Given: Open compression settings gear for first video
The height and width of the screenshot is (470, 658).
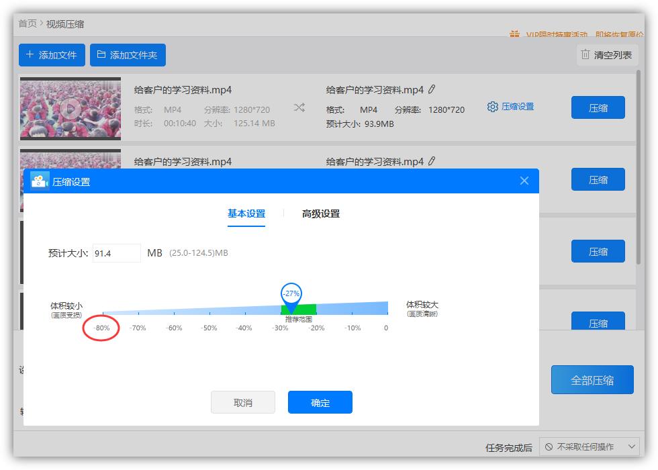Looking at the screenshot, I should [x=493, y=107].
